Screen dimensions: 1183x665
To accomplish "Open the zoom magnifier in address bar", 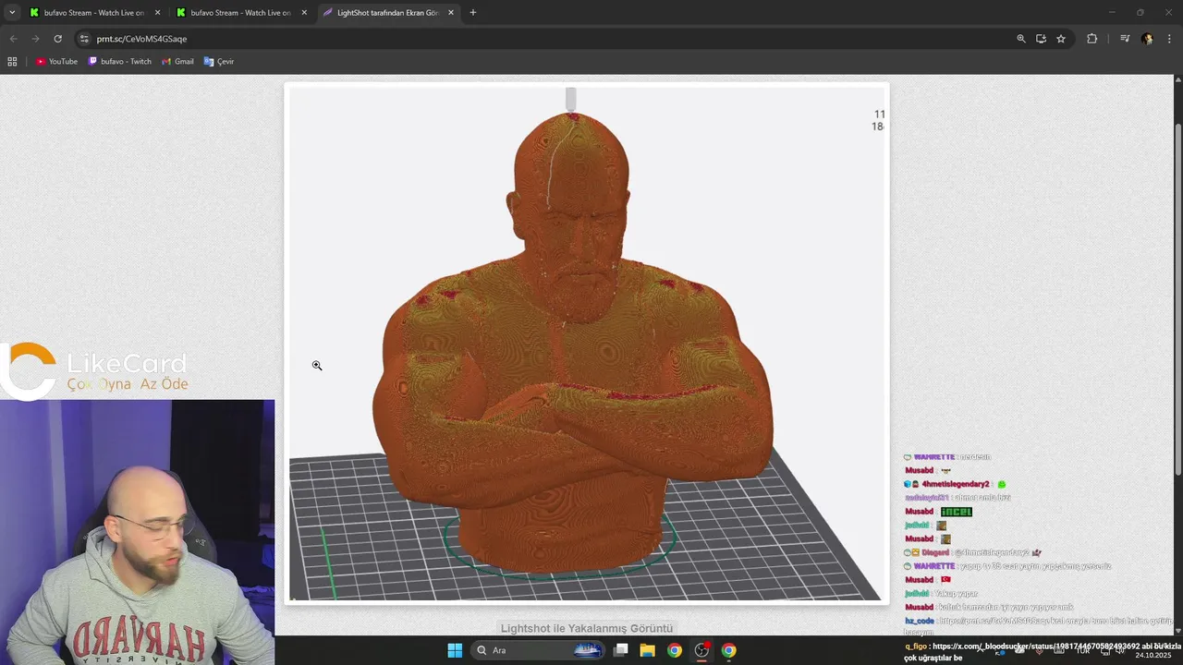I will 1021,39.
